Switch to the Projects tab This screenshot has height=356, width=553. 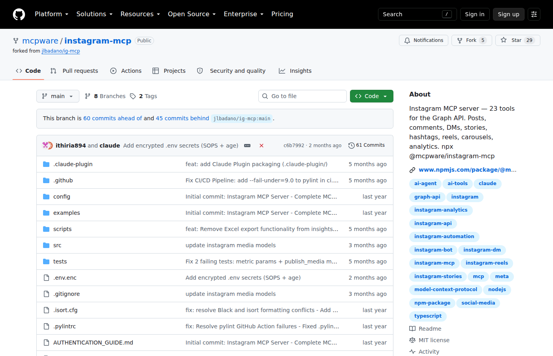[x=169, y=71]
